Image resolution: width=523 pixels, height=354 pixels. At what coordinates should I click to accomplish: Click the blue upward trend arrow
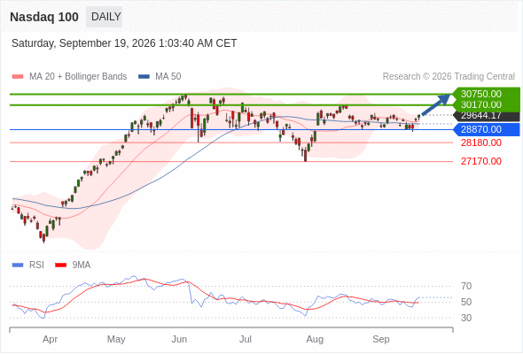click(436, 104)
